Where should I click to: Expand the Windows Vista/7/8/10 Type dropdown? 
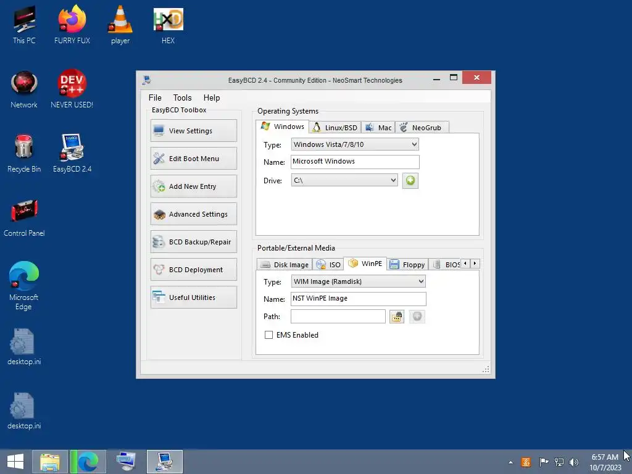355,144
